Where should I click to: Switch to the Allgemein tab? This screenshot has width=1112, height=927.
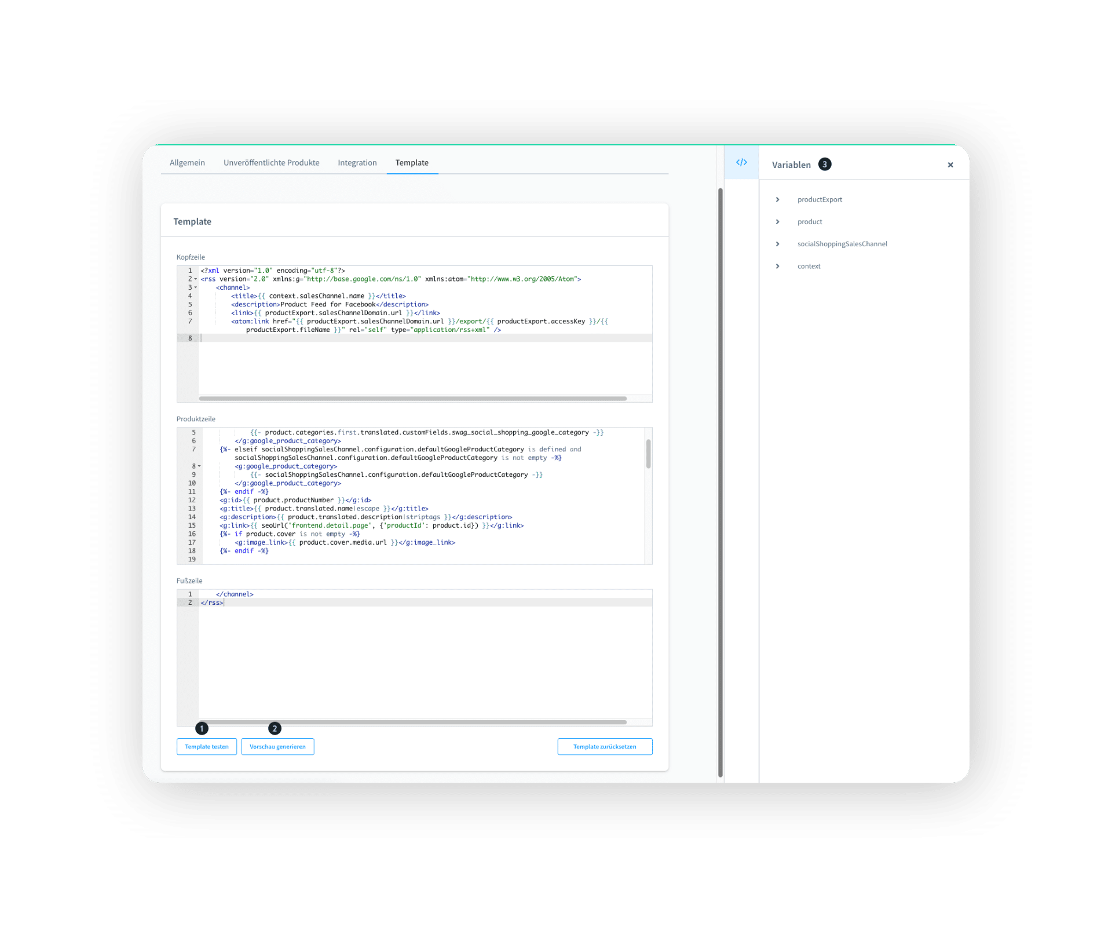click(187, 163)
